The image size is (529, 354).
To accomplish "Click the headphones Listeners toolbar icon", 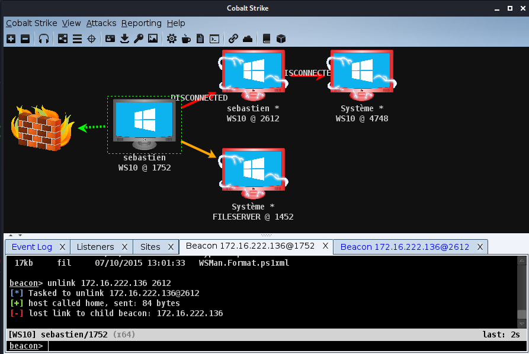I will [x=44, y=38].
